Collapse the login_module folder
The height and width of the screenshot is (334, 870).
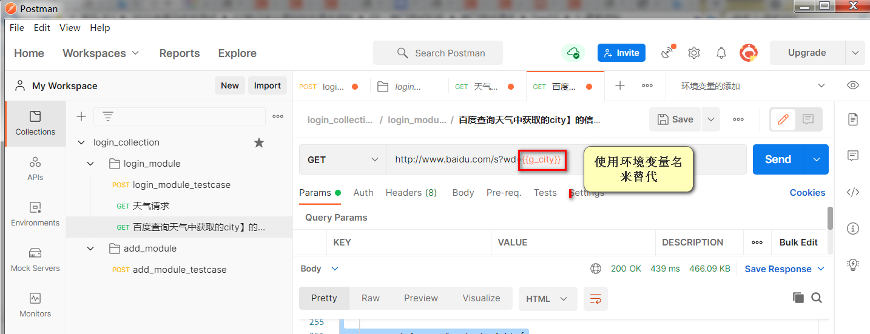pyautogui.click(x=90, y=164)
